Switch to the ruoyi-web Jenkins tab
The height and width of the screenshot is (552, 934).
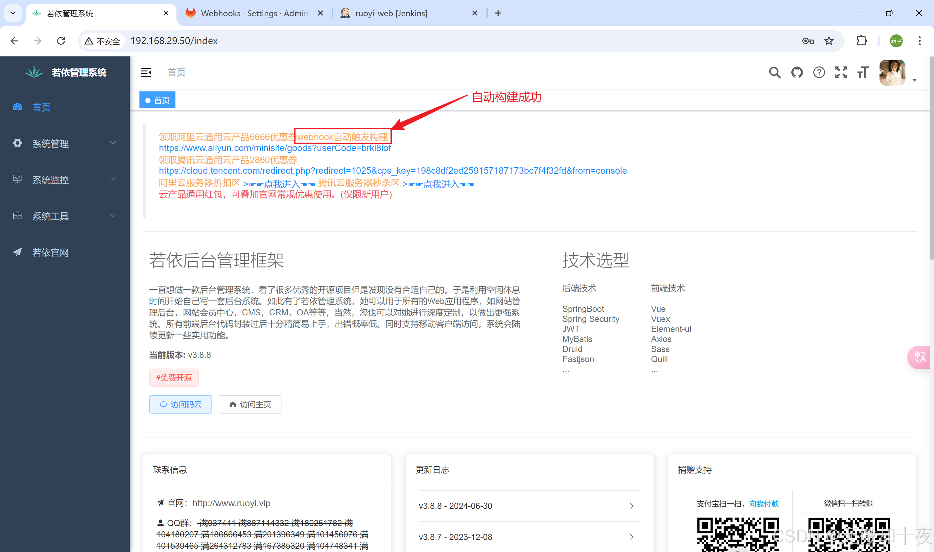pyautogui.click(x=391, y=13)
